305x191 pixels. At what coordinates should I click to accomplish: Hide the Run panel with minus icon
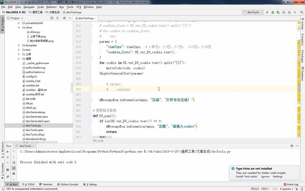tap(297, 146)
